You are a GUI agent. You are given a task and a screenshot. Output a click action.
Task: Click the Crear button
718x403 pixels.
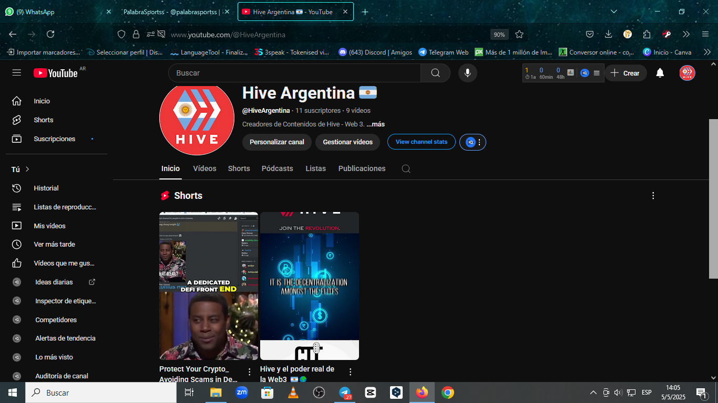(x=625, y=73)
